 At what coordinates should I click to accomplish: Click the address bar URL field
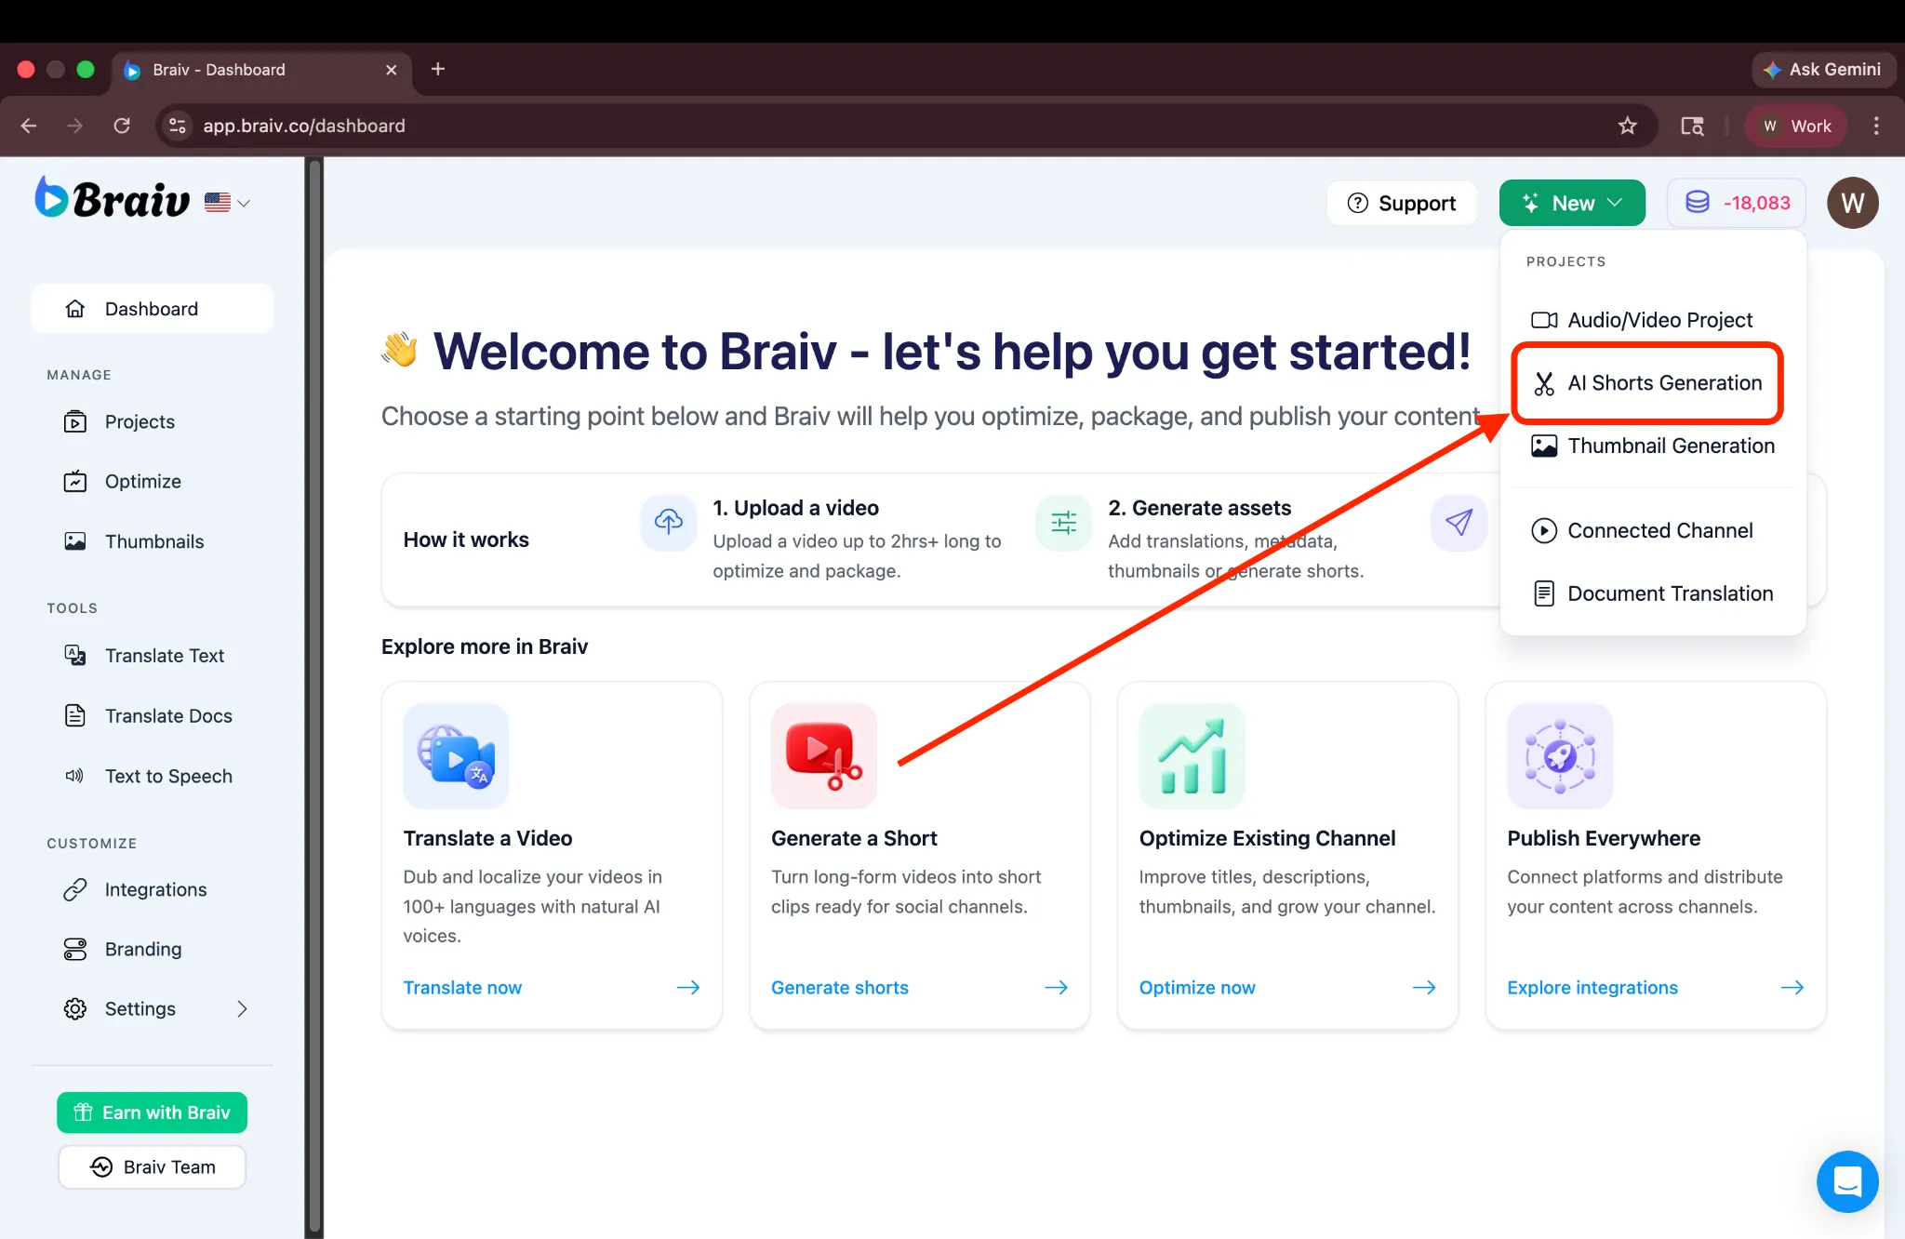click(x=906, y=126)
